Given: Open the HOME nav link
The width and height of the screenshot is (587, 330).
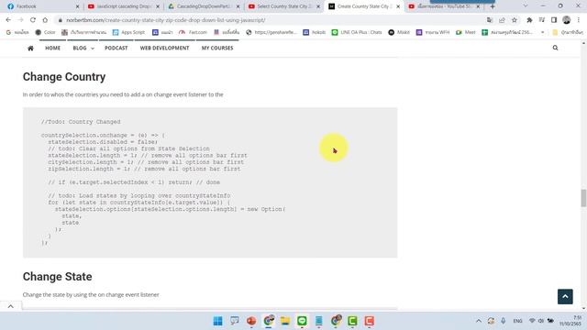Looking at the screenshot, I should click(x=53, y=48).
